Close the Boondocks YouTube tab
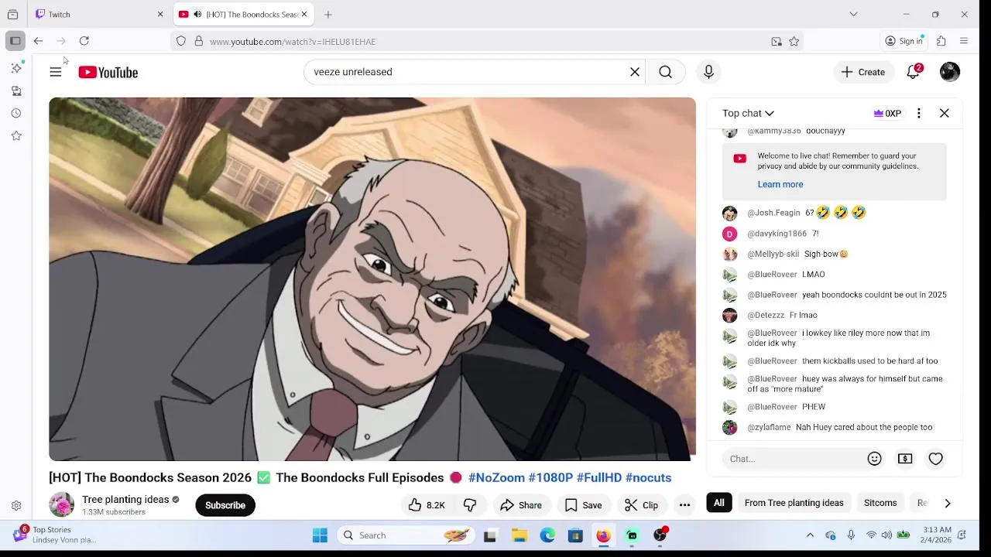This screenshot has height=557, width=991. pos(304,14)
